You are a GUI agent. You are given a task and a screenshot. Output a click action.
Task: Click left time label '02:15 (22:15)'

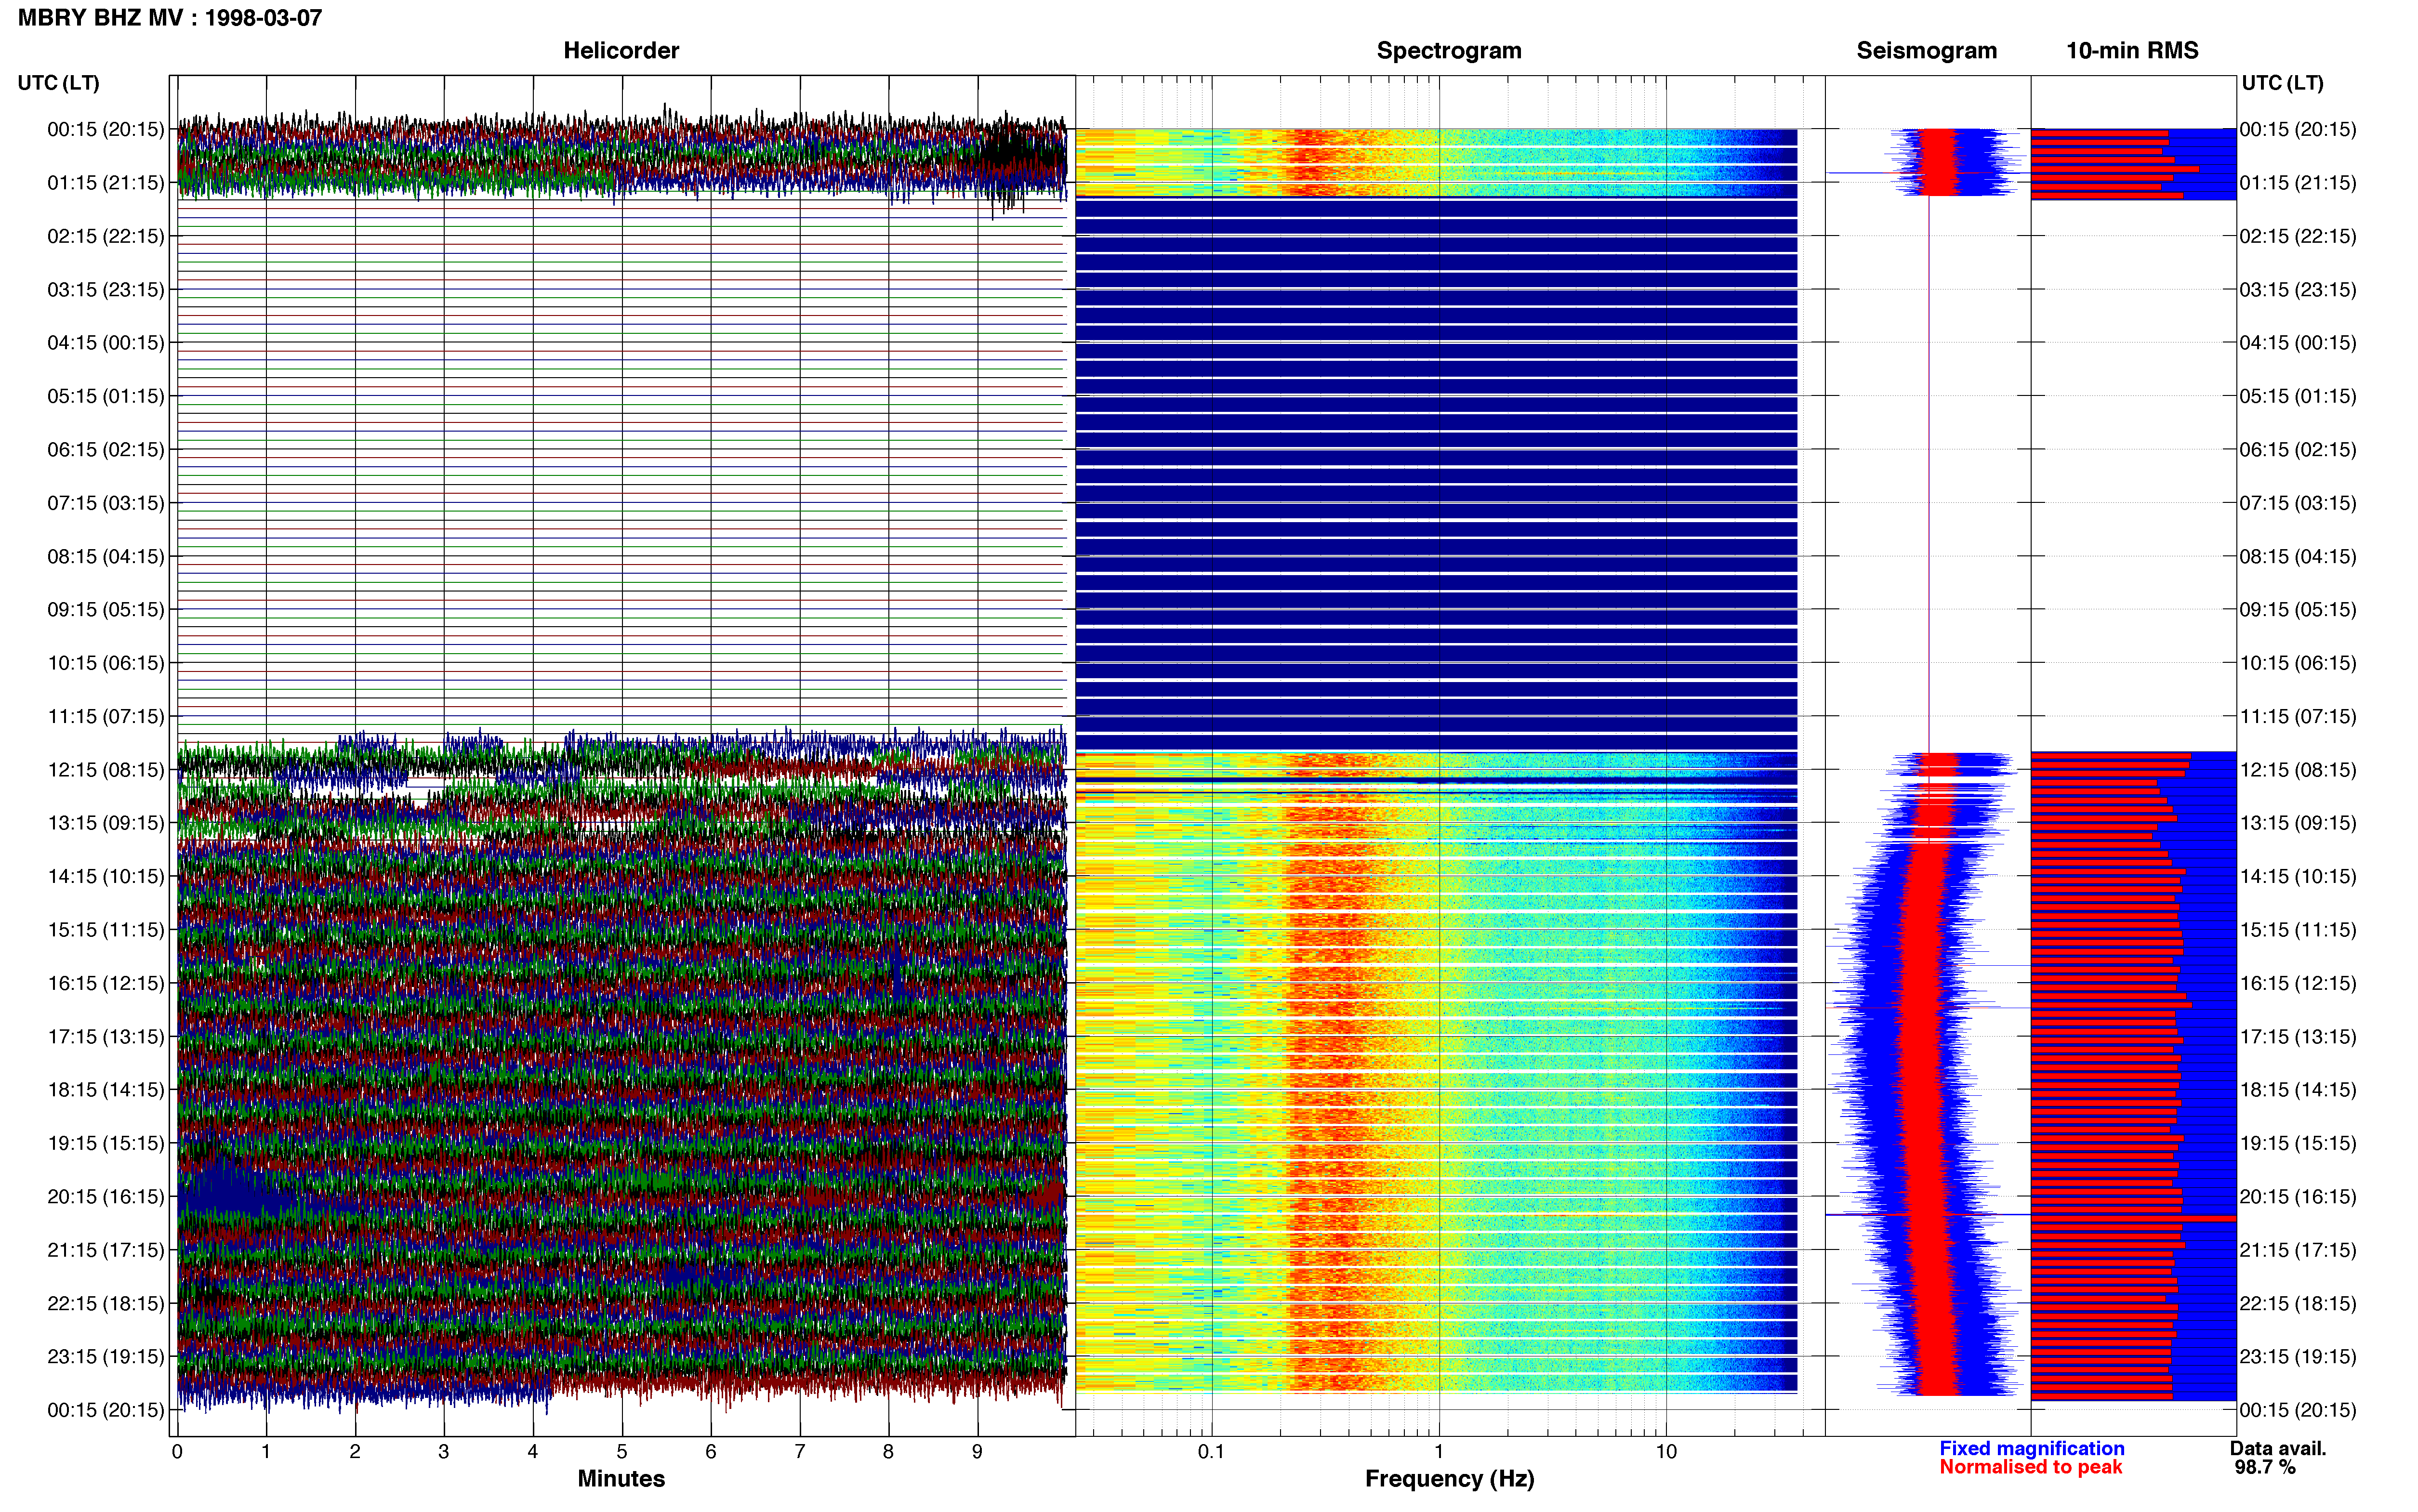coord(106,236)
